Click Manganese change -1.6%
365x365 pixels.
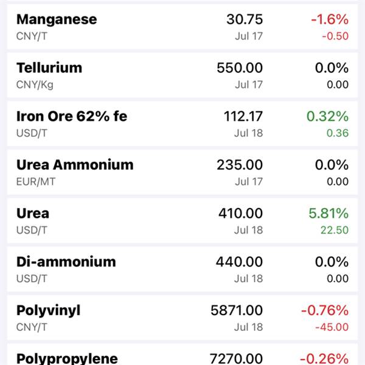[330, 19]
